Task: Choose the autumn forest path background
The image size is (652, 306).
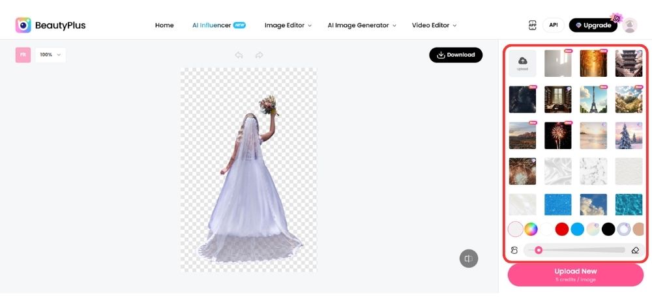Action: pos(593,64)
